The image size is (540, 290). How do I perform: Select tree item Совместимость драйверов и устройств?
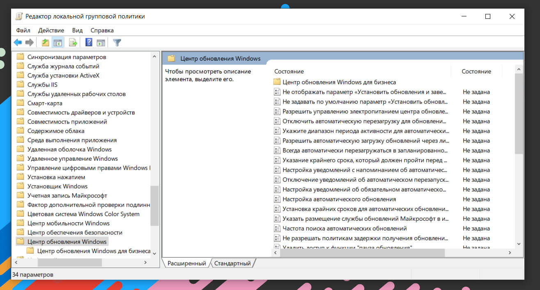click(81, 112)
